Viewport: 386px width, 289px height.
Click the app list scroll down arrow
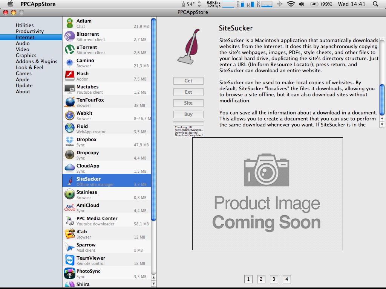(x=153, y=283)
